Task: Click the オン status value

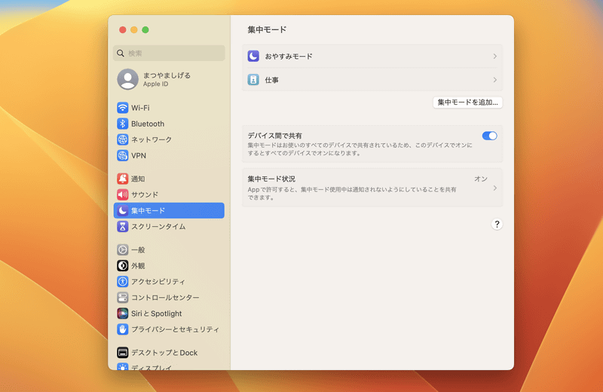Action: point(481,179)
